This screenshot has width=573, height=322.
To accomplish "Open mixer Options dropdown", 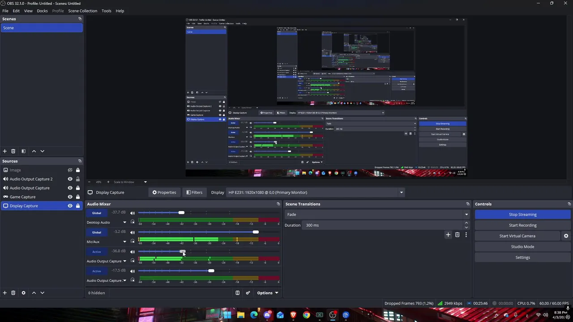I will point(267,293).
